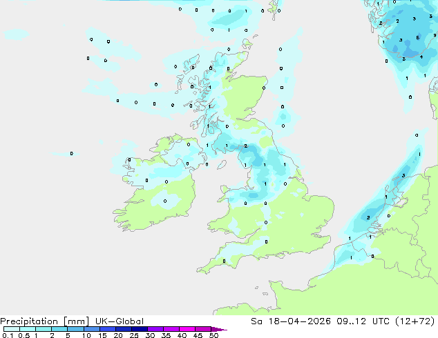Click the '5' precipitation value over Norway
This screenshot has width=438, height=338.
point(417,37)
